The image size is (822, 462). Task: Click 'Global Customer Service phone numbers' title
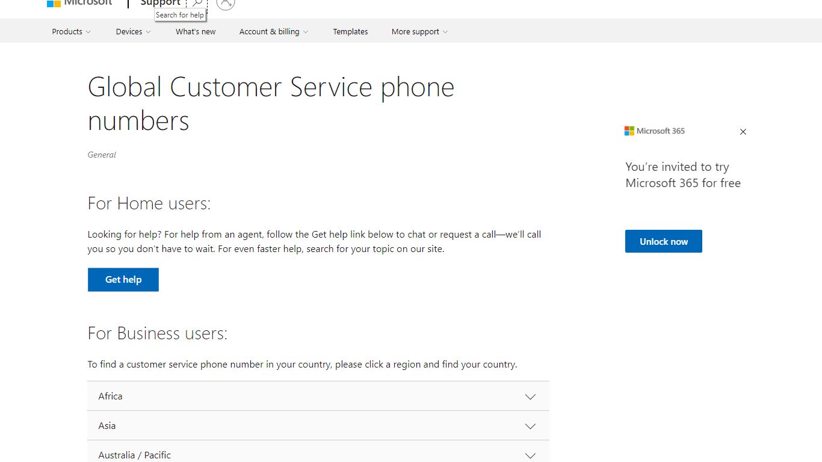pos(271,103)
